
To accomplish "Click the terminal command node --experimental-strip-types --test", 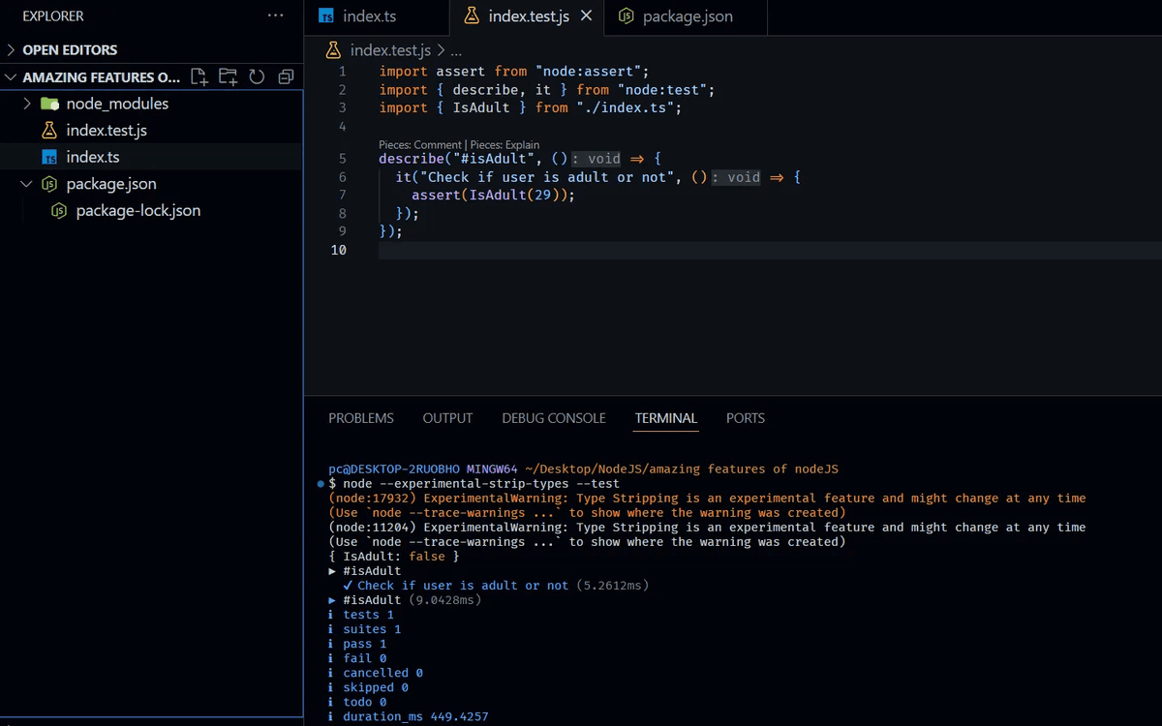I will pos(481,483).
